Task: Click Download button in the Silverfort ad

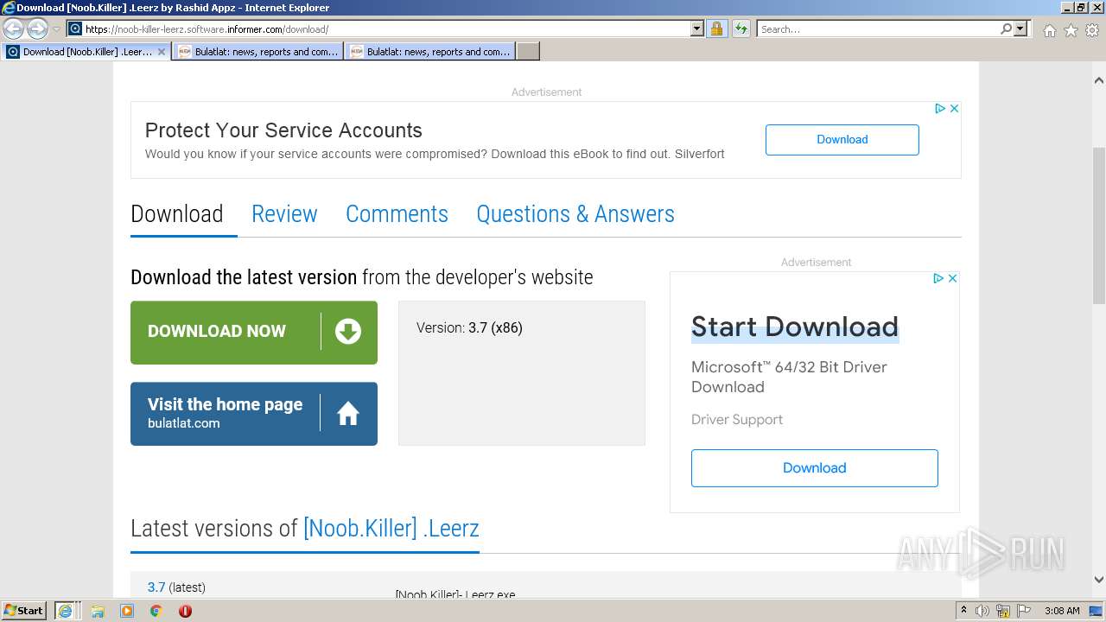Action: coord(842,140)
